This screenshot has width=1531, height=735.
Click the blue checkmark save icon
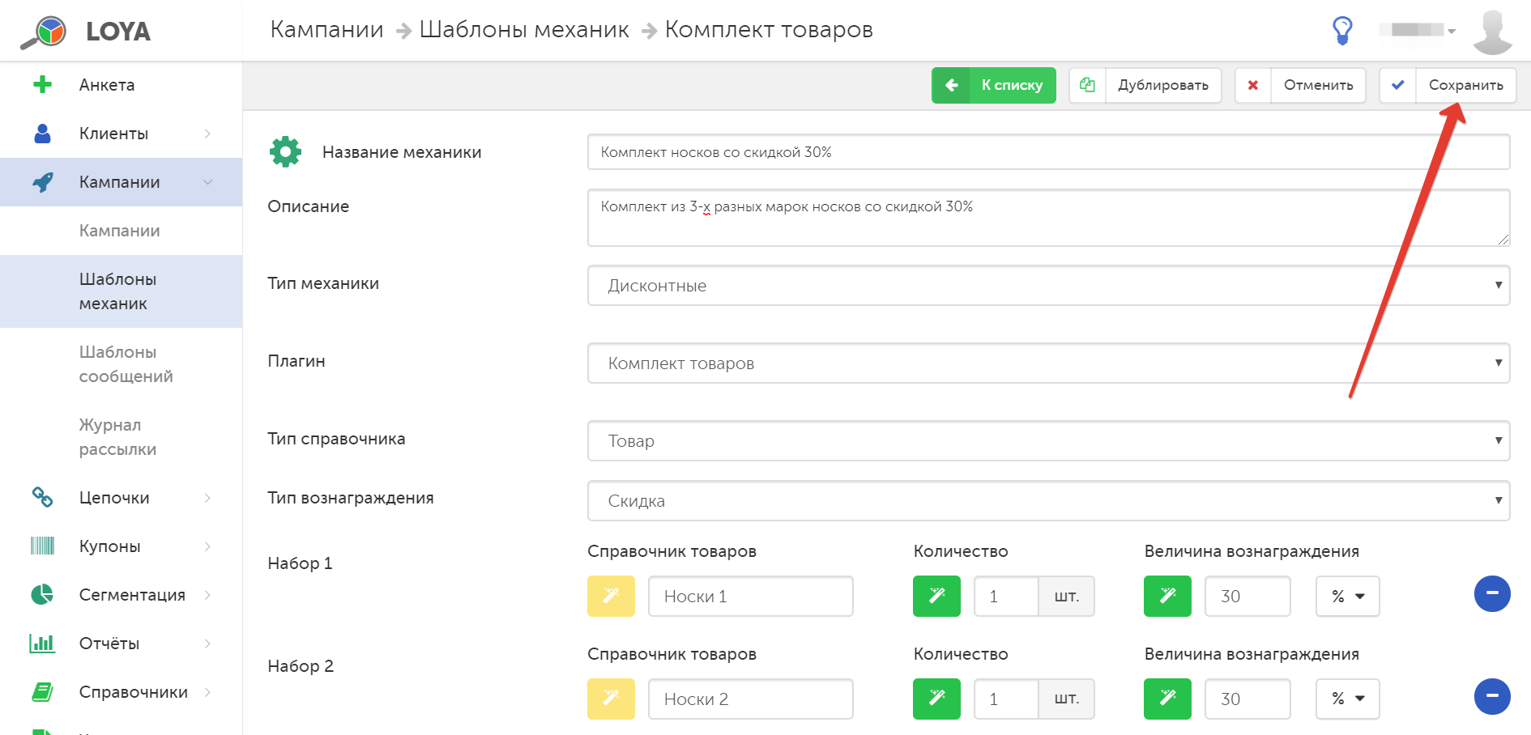point(1398,85)
